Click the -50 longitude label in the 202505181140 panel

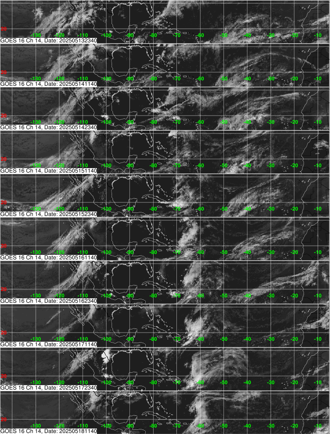[x=224, y=426]
